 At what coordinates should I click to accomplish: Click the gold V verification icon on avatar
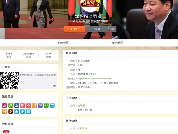tap(98, 10)
